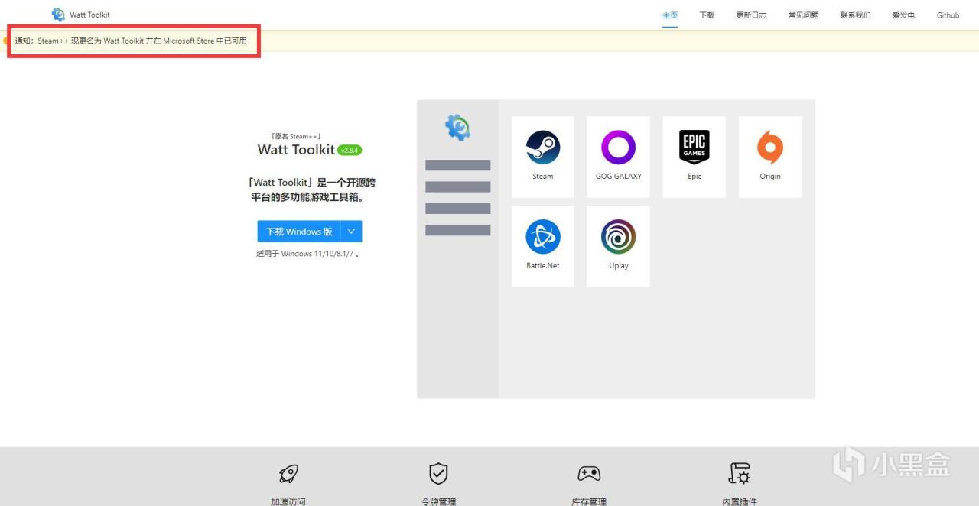Select the Epic Games icon

click(694, 148)
